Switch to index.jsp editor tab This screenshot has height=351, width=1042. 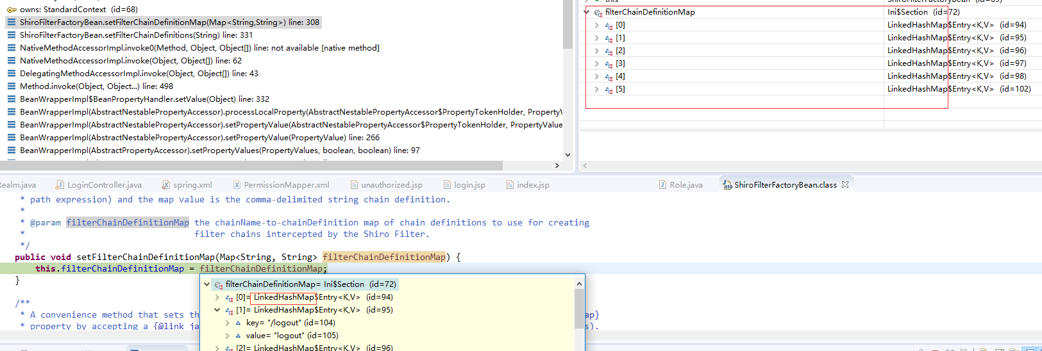tap(527, 185)
